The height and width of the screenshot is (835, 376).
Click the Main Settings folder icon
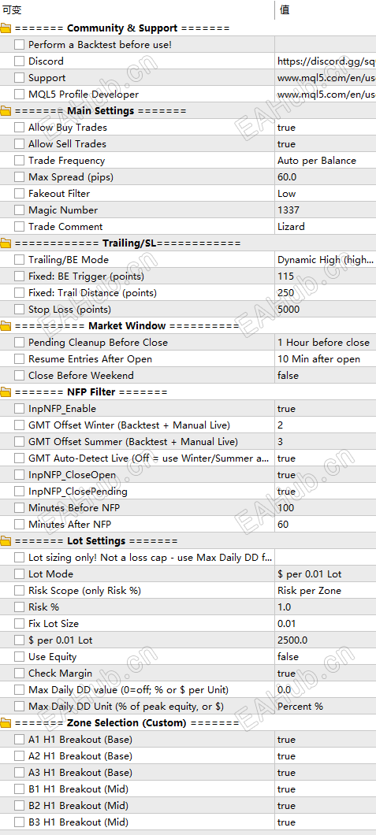pos(6,111)
